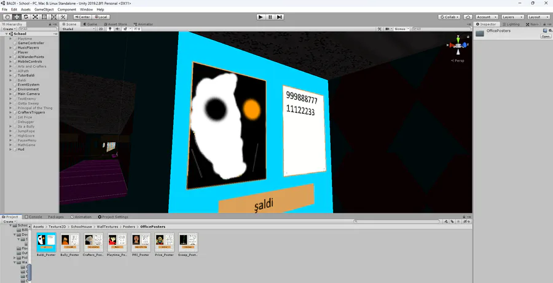The width and height of the screenshot is (553, 283).
Task: Toggle 2D scene view mode
Action: tap(101, 29)
